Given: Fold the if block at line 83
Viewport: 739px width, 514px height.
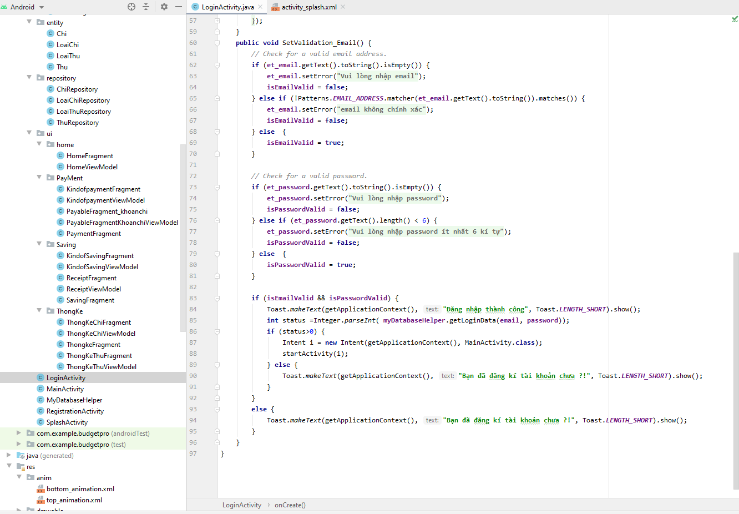Looking at the screenshot, I should pyautogui.click(x=217, y=298).
